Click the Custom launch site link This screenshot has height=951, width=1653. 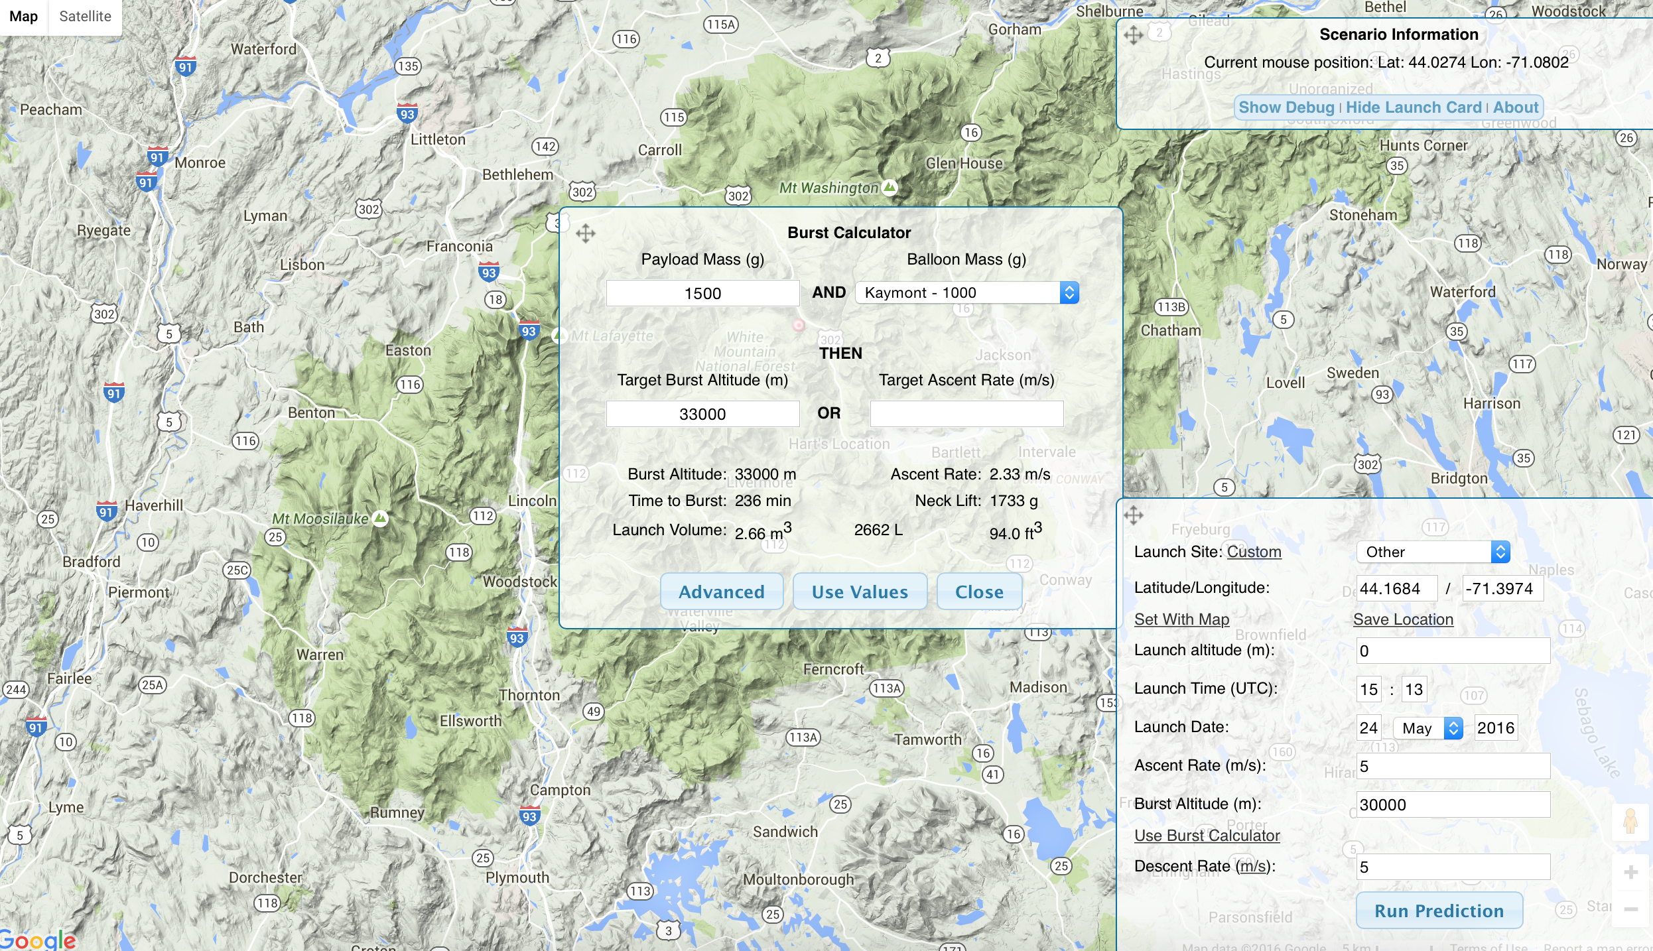point(1254,552)
